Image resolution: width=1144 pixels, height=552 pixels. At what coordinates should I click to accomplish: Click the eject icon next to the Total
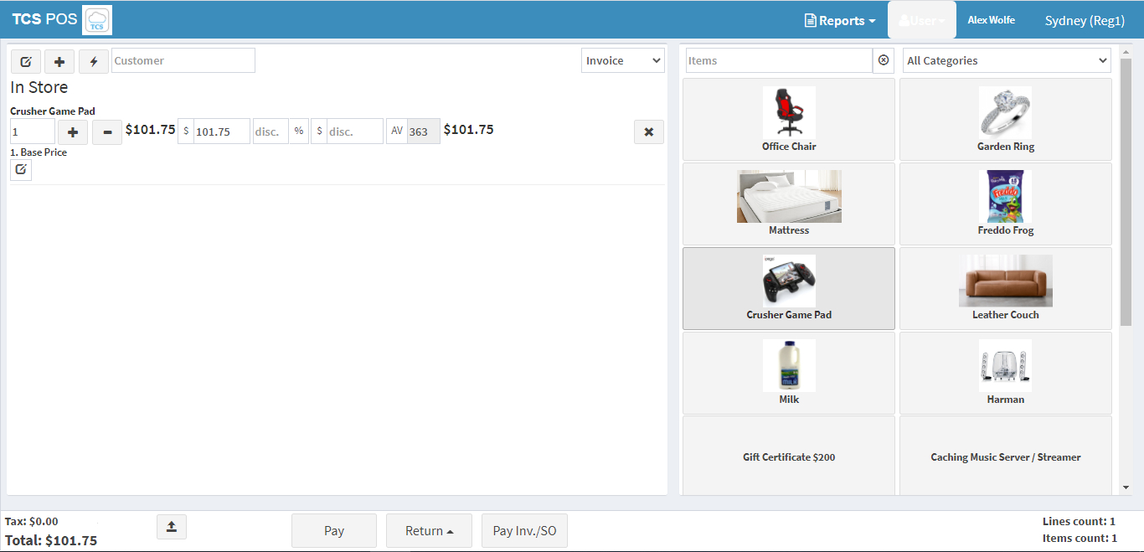(171, 526)
